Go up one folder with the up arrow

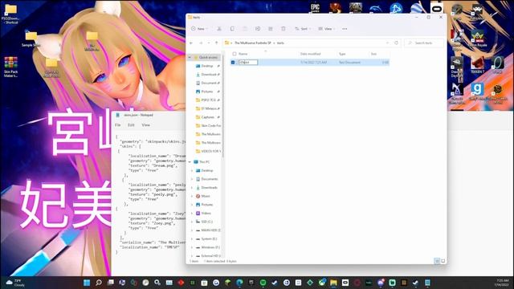point(216,43)
